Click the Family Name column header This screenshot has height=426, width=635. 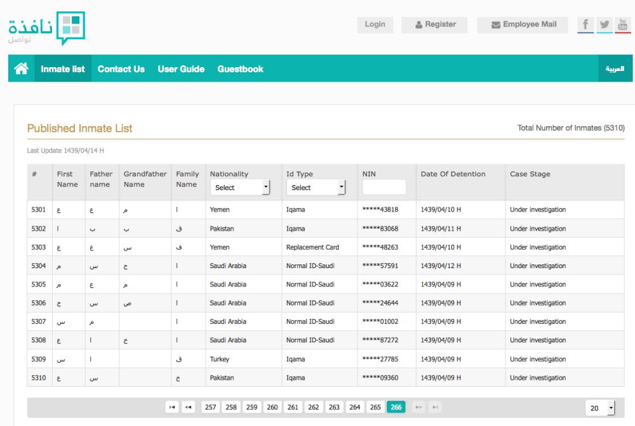[x=187, y=179]
